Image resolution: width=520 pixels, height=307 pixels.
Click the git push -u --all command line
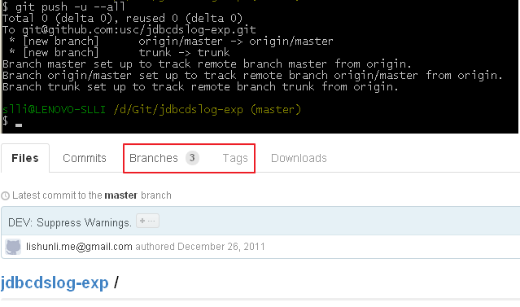[63, 7]
